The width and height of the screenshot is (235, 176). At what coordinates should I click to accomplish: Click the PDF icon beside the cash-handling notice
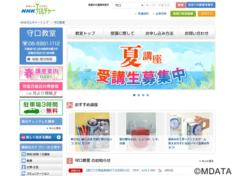tap(160, 170)
